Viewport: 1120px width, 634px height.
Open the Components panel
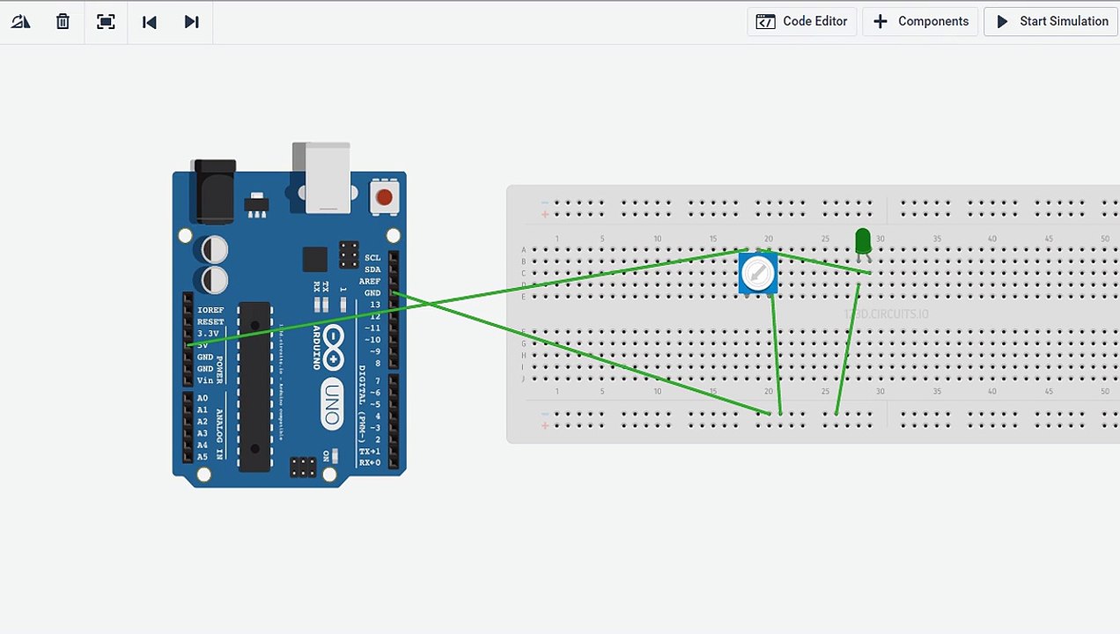(920, 21)
